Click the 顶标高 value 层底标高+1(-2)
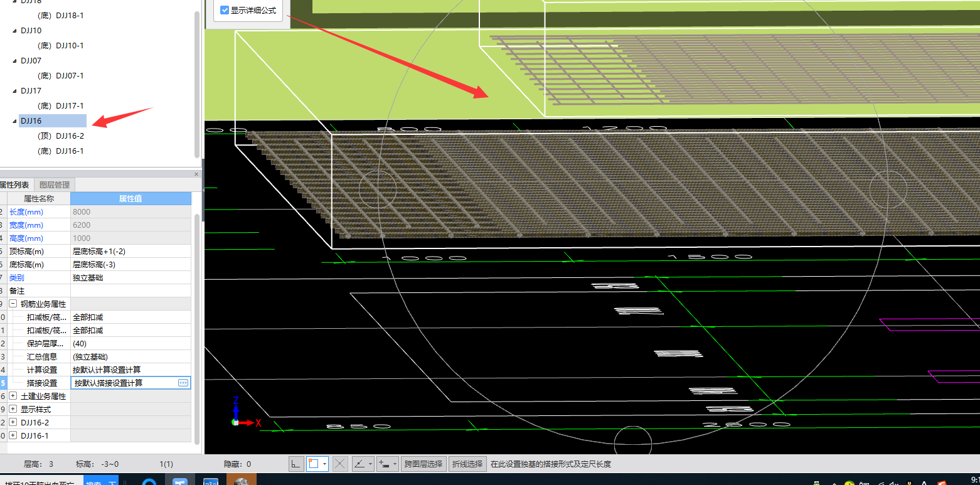The width and height of the screenshot is (980, 485). 130,251
